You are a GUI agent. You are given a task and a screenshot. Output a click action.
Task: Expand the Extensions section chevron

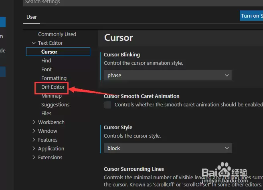click(34, 157)
